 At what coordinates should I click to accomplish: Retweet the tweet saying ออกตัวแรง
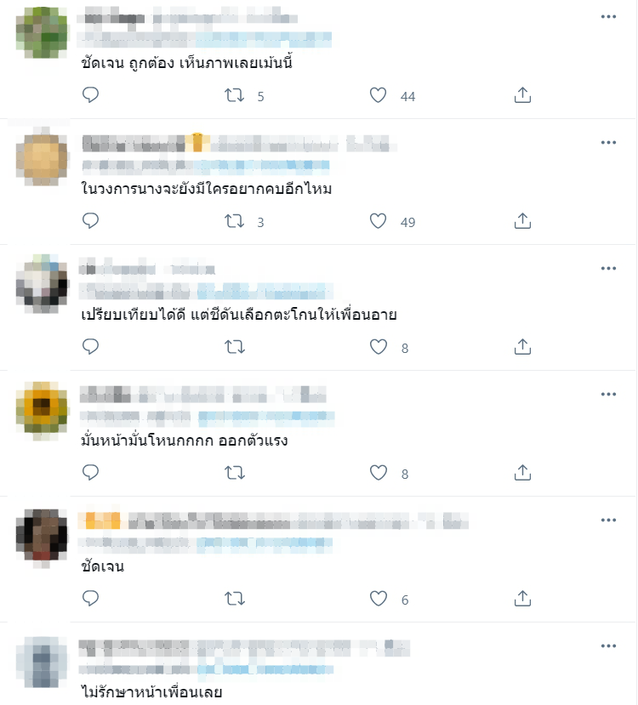pyautogui.click(x=234, y=473)
